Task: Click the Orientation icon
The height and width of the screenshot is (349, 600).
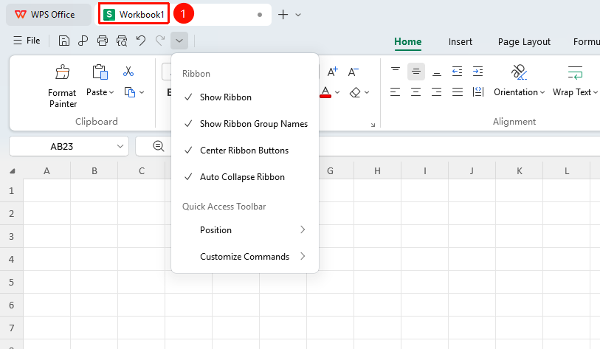Action: pos(519,72)
